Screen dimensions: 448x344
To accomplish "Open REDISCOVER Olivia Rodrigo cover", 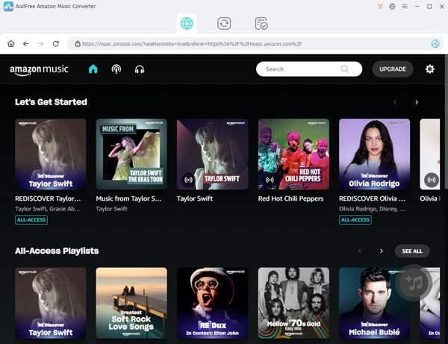I will pos(375,154).
